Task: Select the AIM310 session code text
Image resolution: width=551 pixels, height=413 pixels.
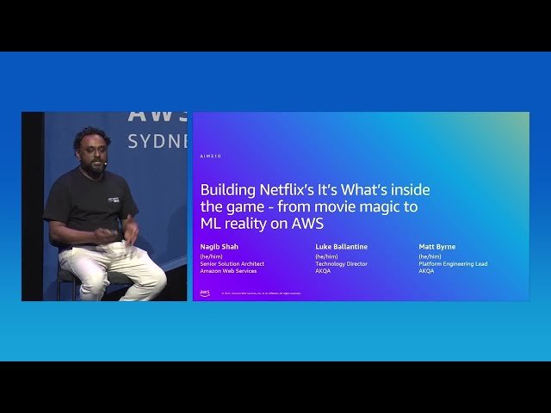Action: (x=211, y=157)
